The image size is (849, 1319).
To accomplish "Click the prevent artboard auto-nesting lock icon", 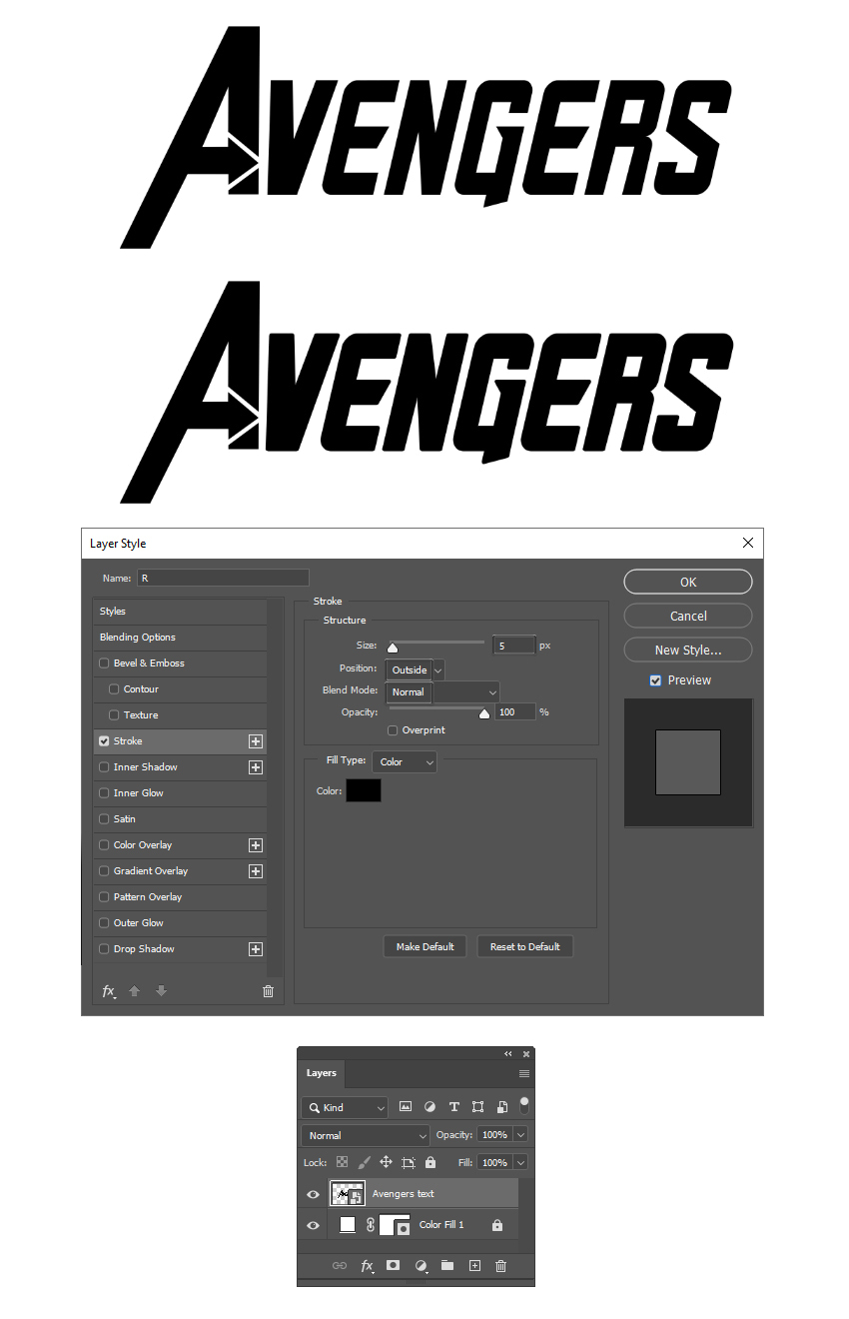I will click(x=409, y=1163).
